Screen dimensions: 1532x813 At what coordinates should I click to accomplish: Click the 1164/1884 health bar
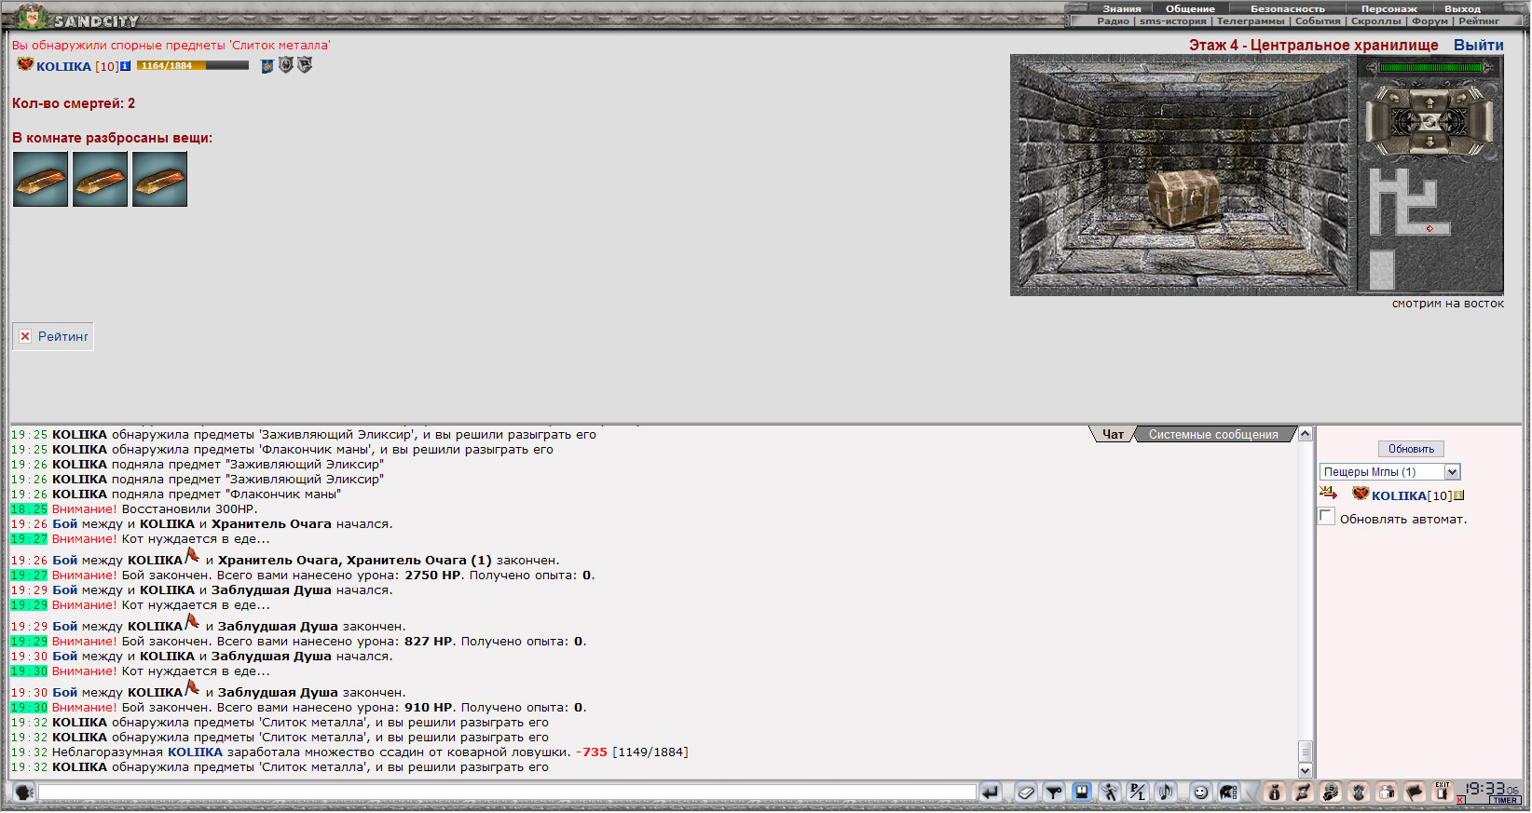193,66
